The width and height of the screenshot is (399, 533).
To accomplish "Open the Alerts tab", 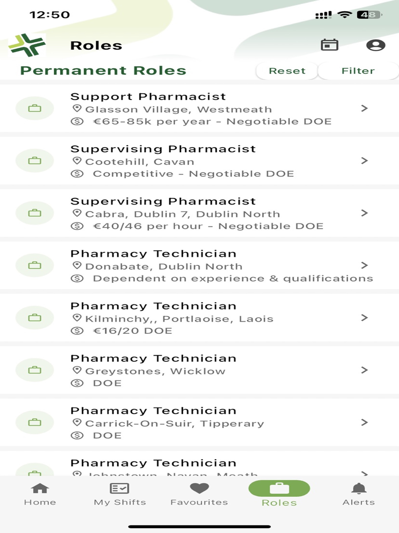I will click(358, 494).
